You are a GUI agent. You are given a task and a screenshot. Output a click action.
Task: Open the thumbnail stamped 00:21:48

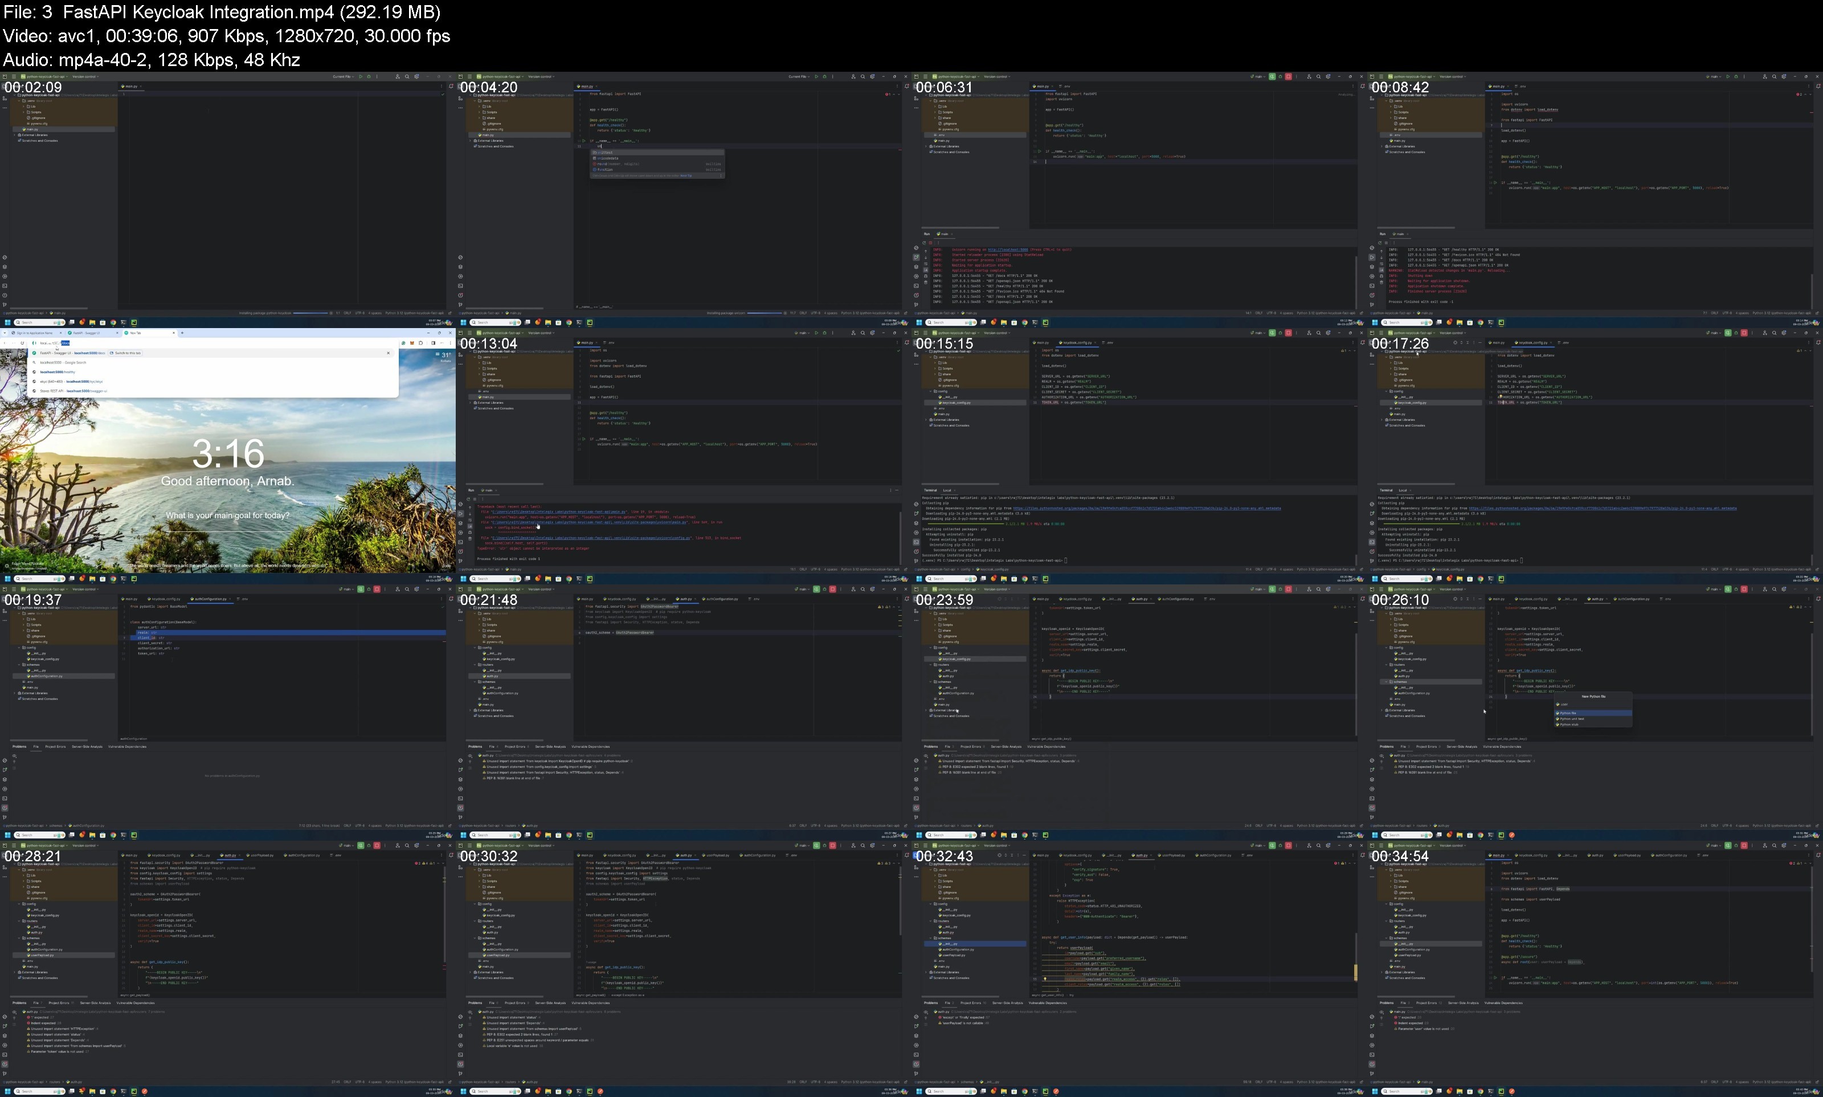click(x=683, y=713)
